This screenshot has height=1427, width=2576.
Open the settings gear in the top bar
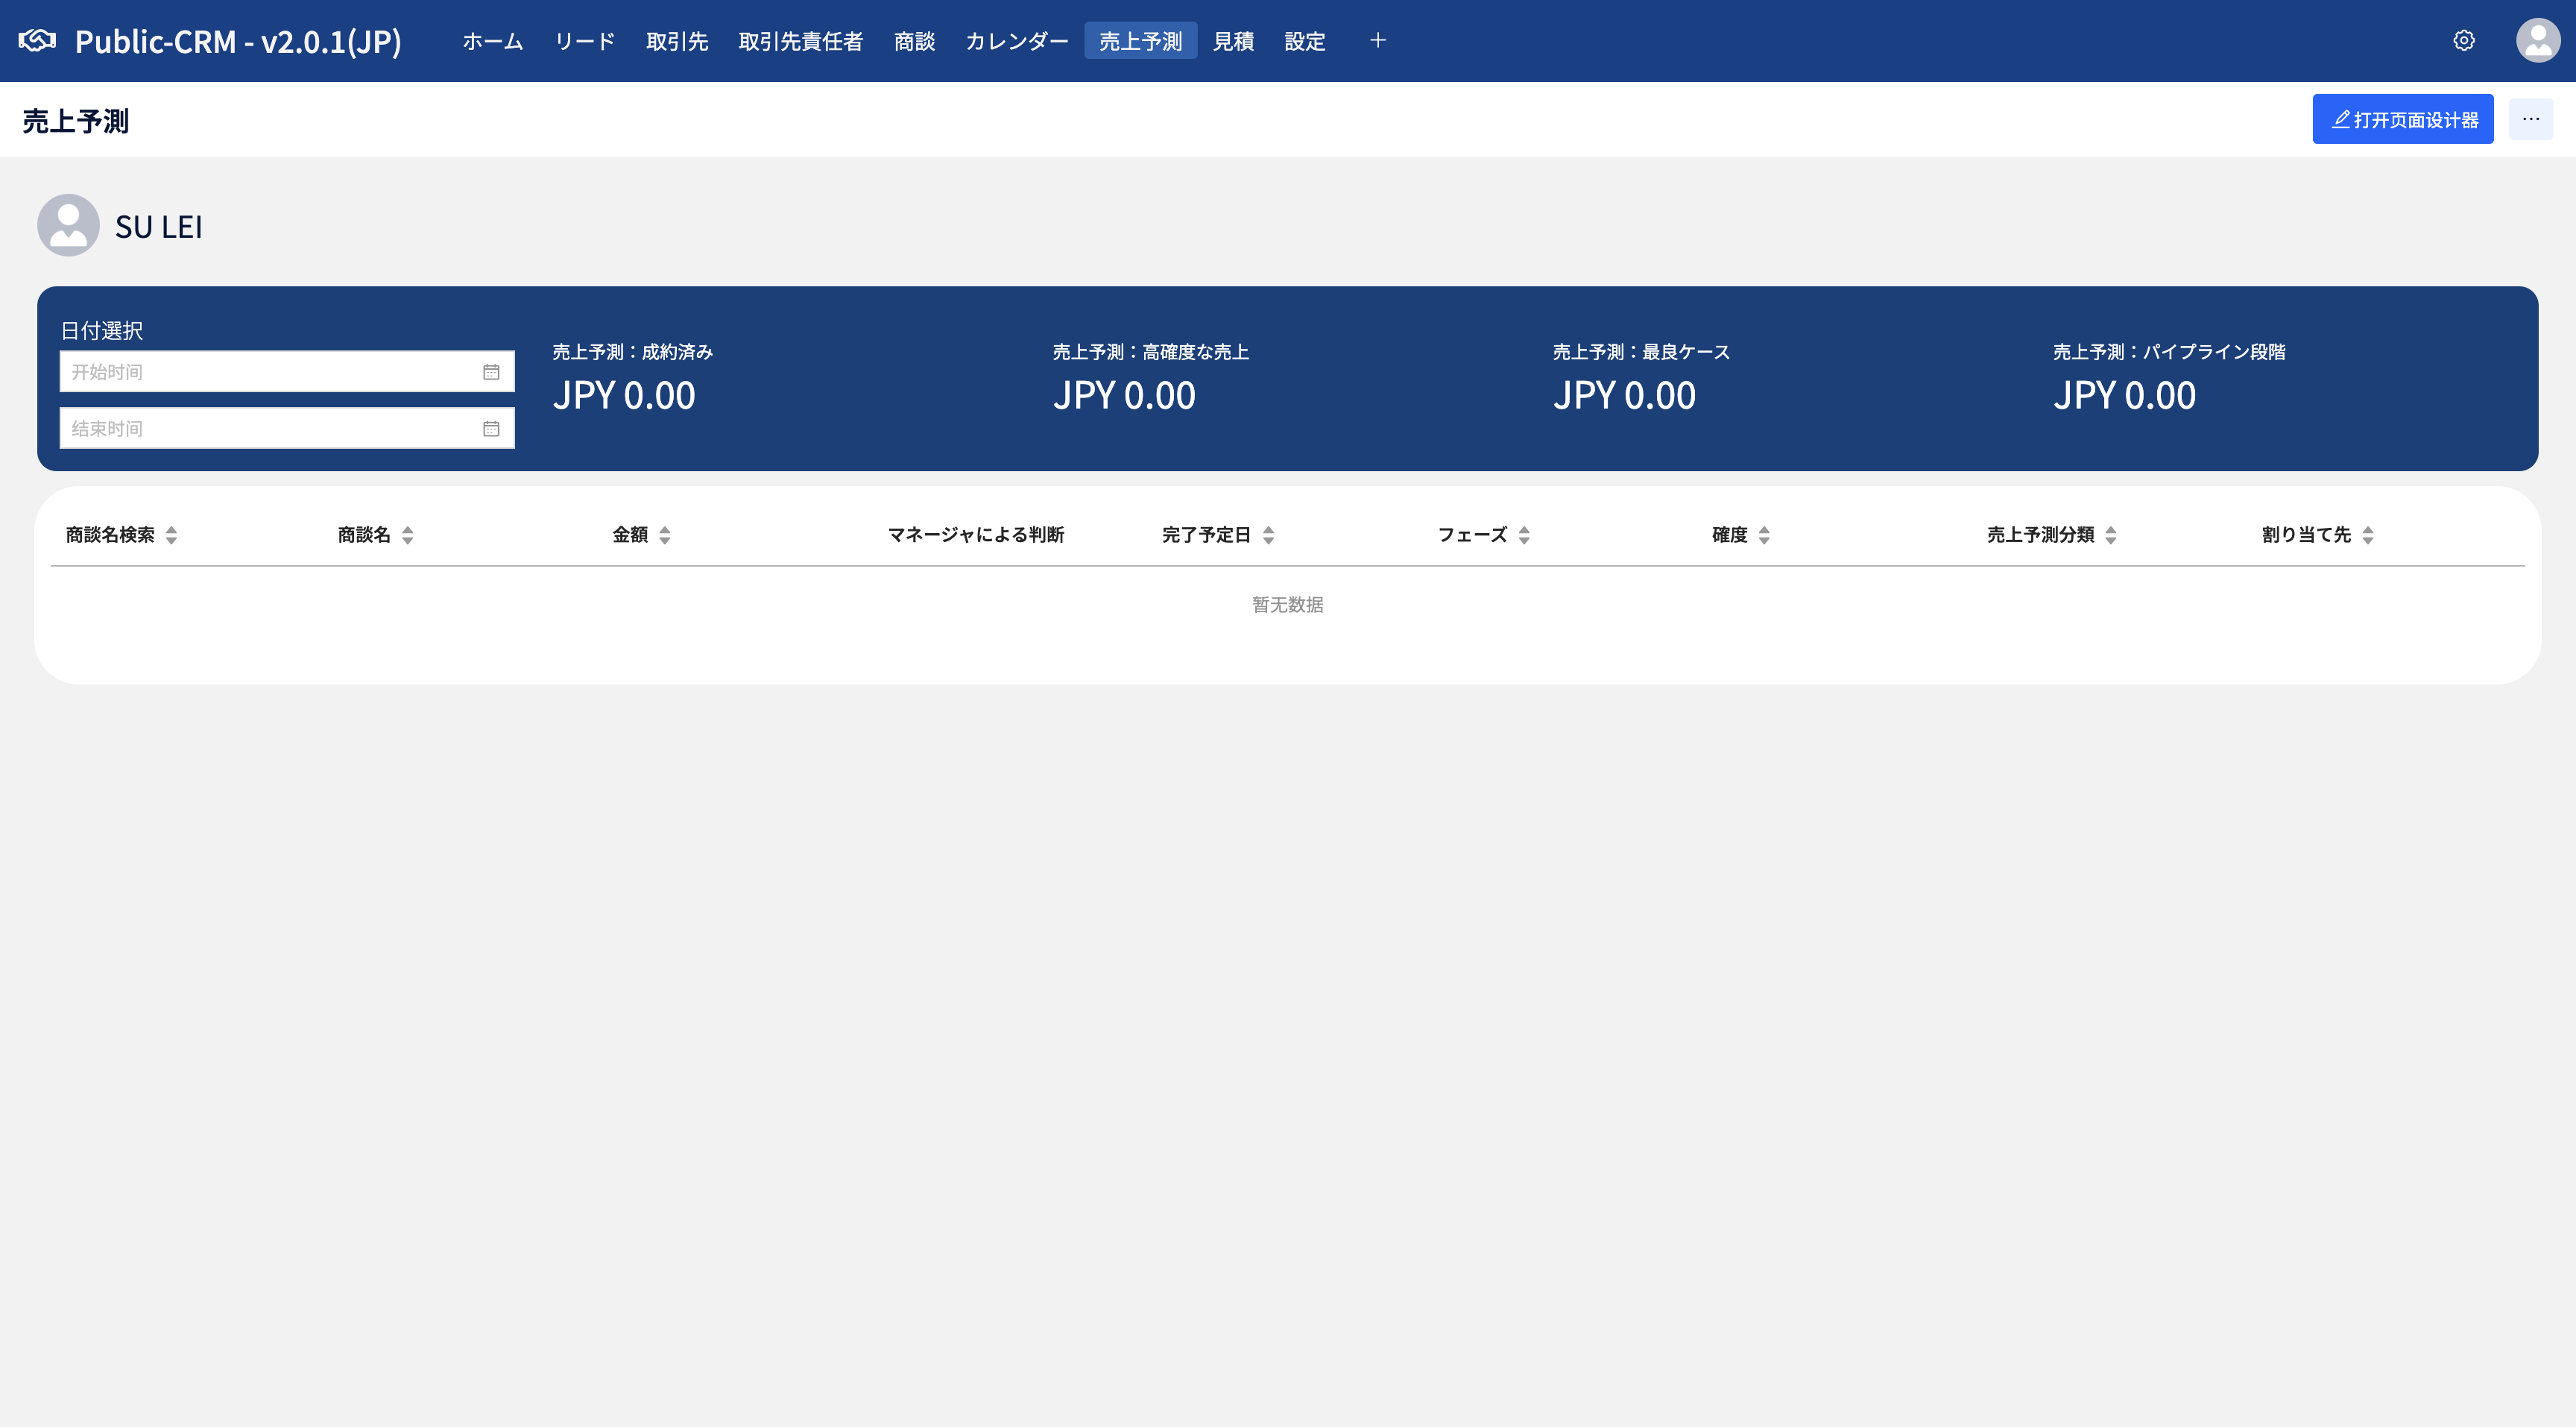[x=2463, y=40]
